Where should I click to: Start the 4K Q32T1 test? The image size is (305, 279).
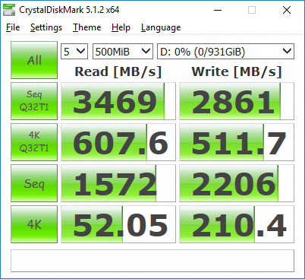(34, 142)
